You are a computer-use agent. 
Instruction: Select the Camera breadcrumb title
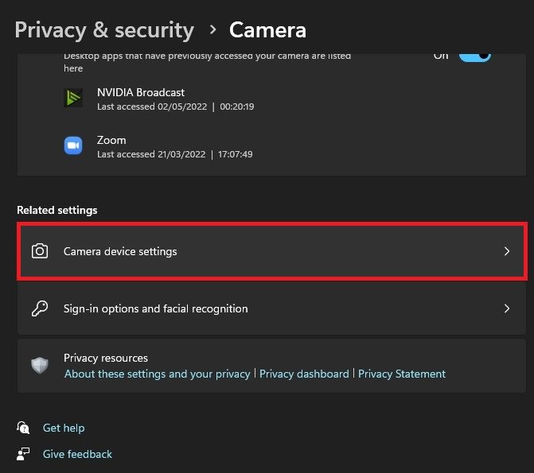pyautogui.click(x=267, y=30)
